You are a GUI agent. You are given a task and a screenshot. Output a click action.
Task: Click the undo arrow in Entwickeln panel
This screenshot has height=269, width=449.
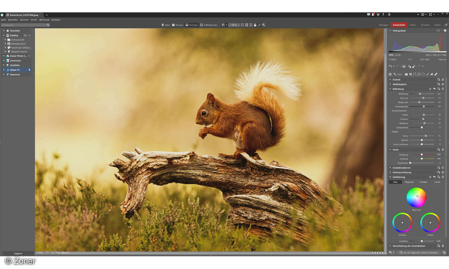(390, 67)
